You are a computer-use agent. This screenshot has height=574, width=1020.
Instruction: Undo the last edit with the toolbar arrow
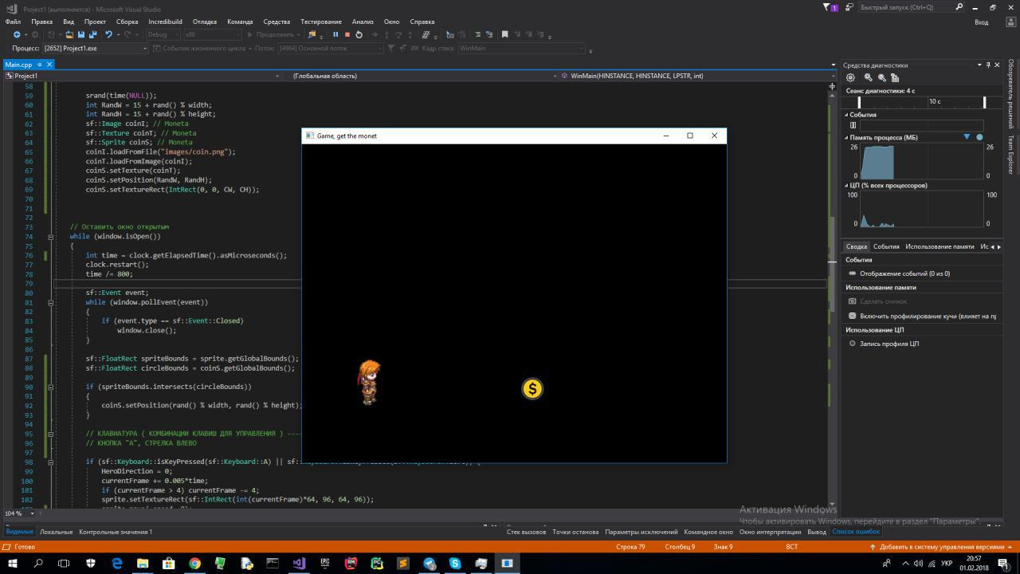[108, 34]
